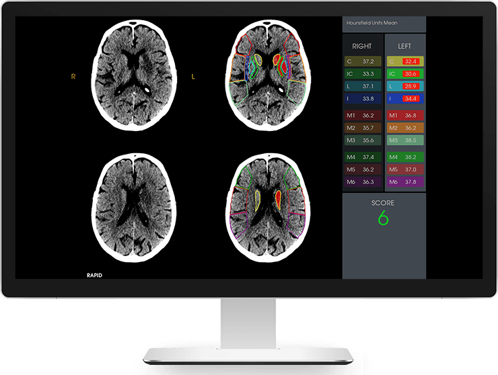Screen dimensions: 498x375
Task: Click the right C row showing 37.2
Action: [362, 61]
